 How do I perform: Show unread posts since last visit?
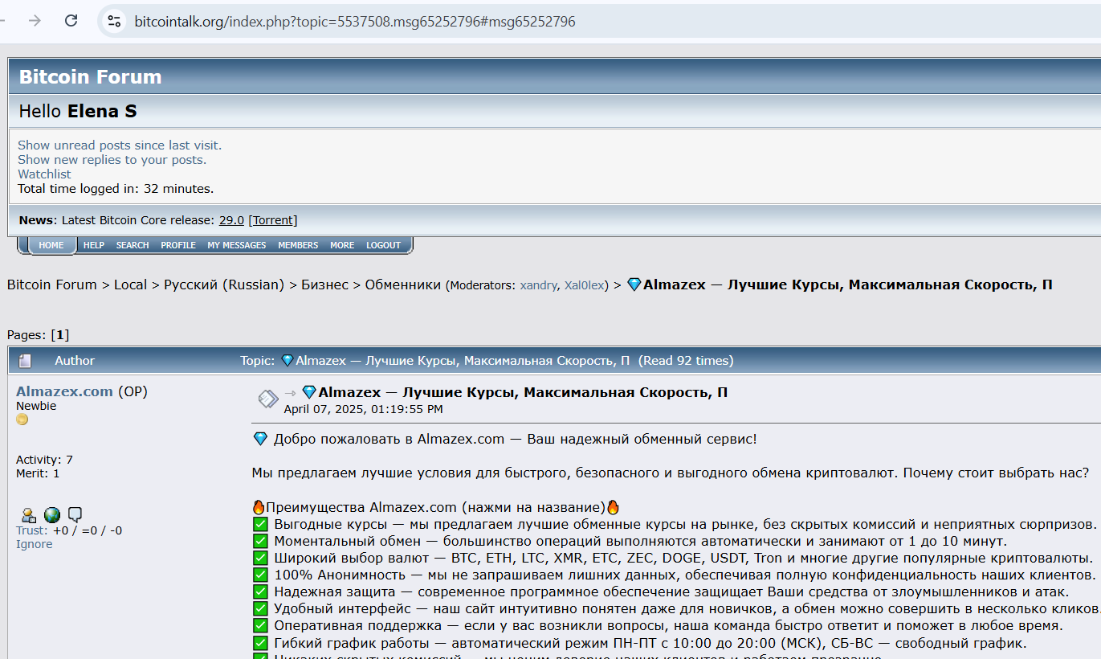(x=120, y=145)
